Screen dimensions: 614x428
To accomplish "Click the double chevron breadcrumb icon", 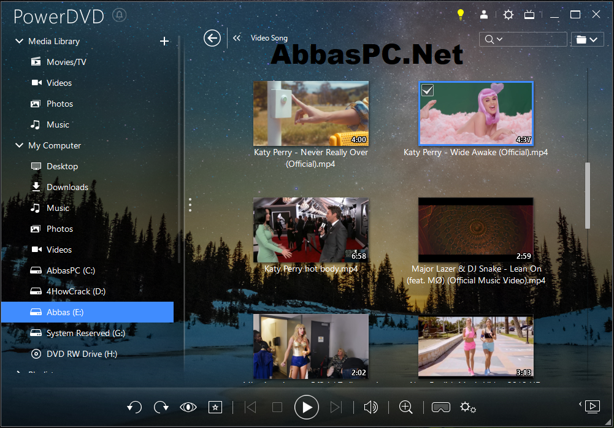I will [237, 38].
